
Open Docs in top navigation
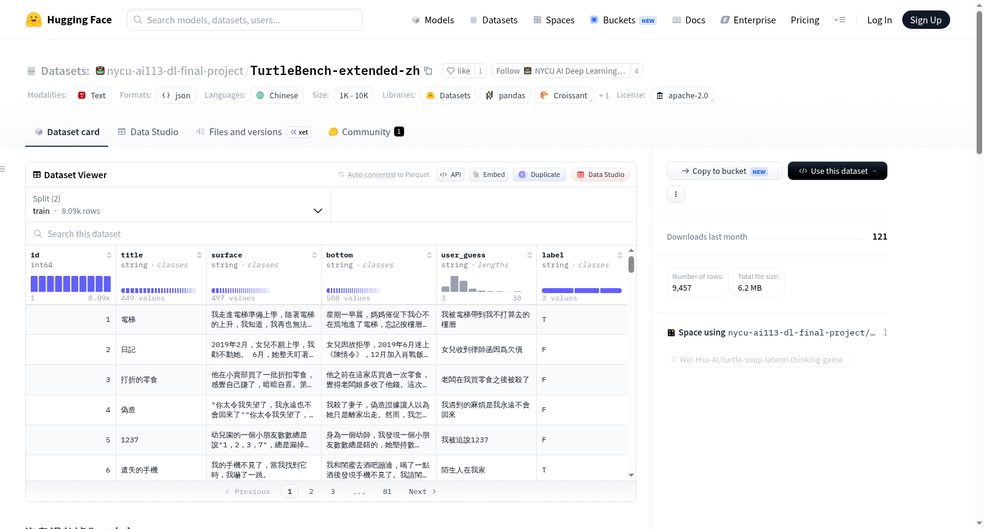coord(689,20)
